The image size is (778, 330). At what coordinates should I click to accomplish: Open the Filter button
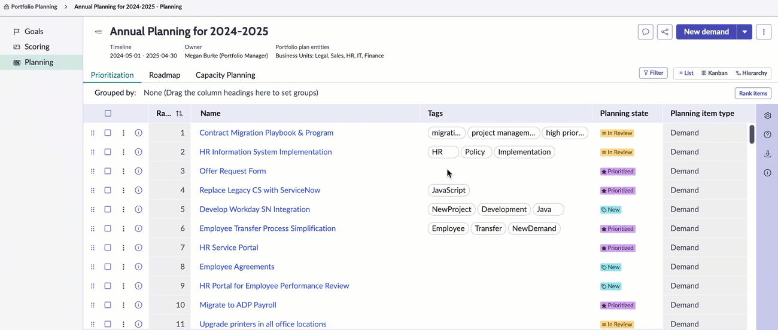[x=654, y=73]
